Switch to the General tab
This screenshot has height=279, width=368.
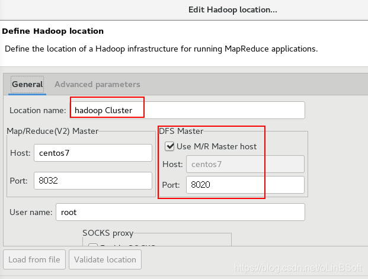point(27,85)
